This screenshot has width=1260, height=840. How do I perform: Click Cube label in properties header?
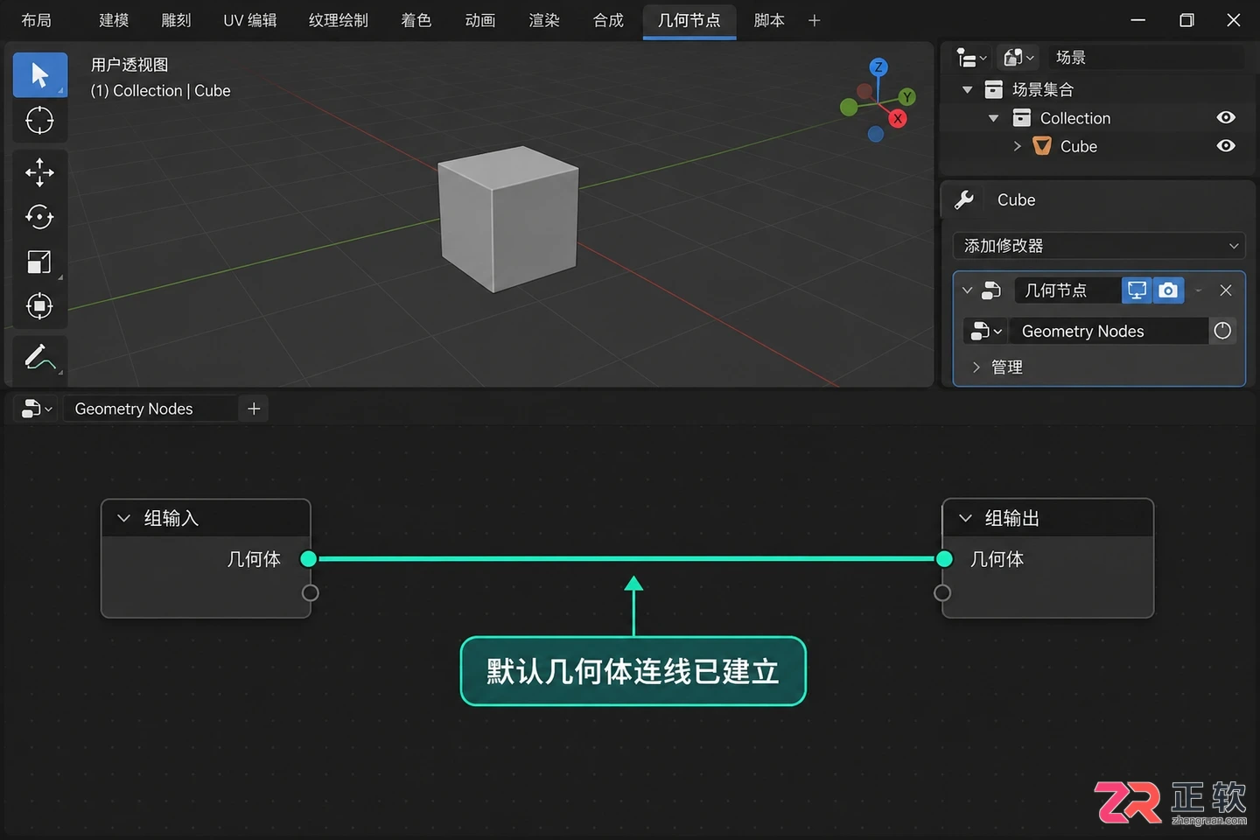click(1016, 199)
